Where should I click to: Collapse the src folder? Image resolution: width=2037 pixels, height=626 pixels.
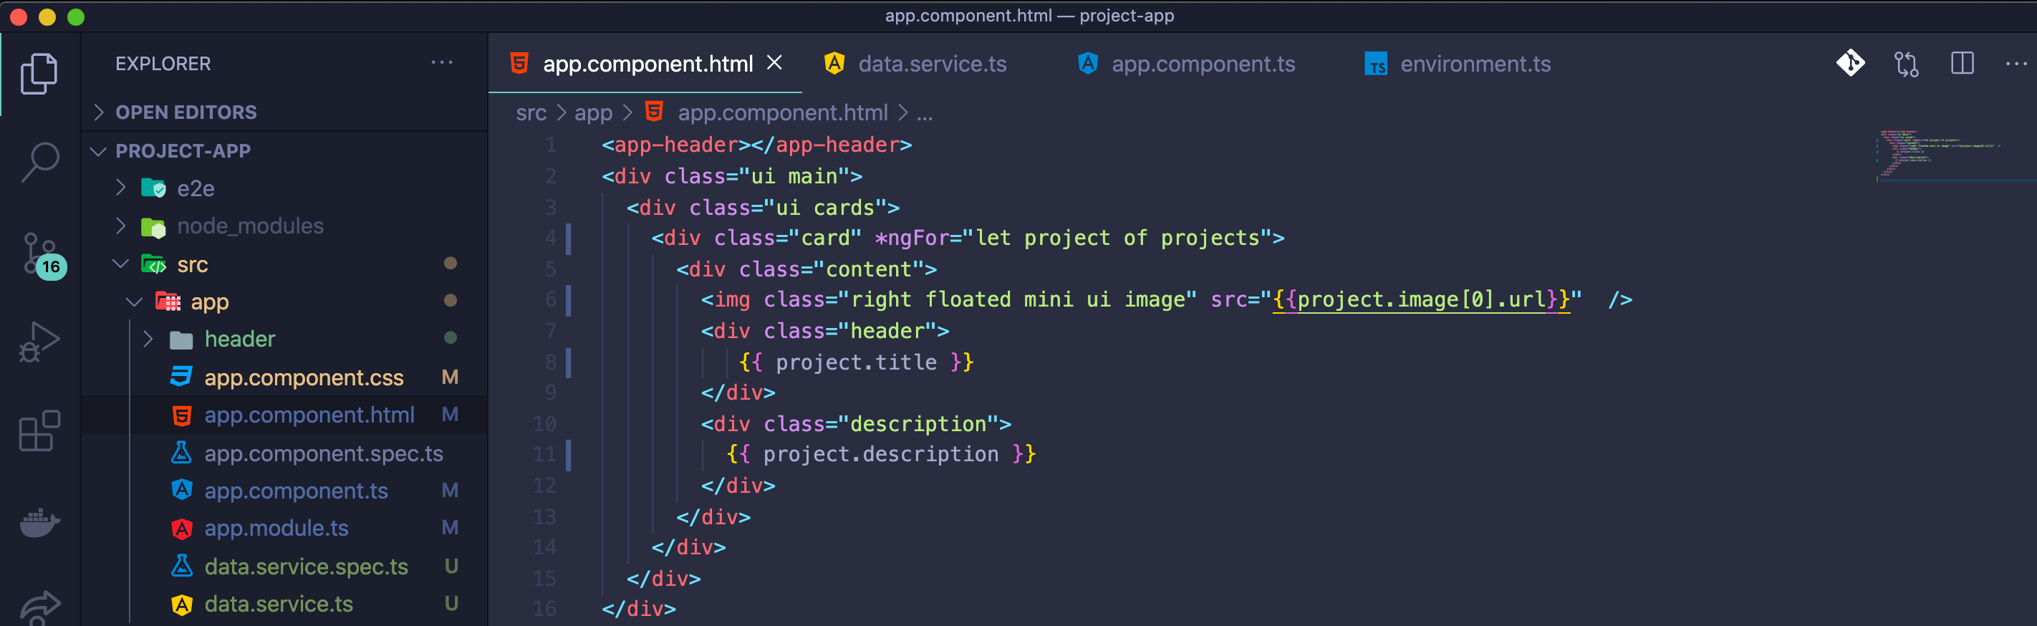point(120,264)
